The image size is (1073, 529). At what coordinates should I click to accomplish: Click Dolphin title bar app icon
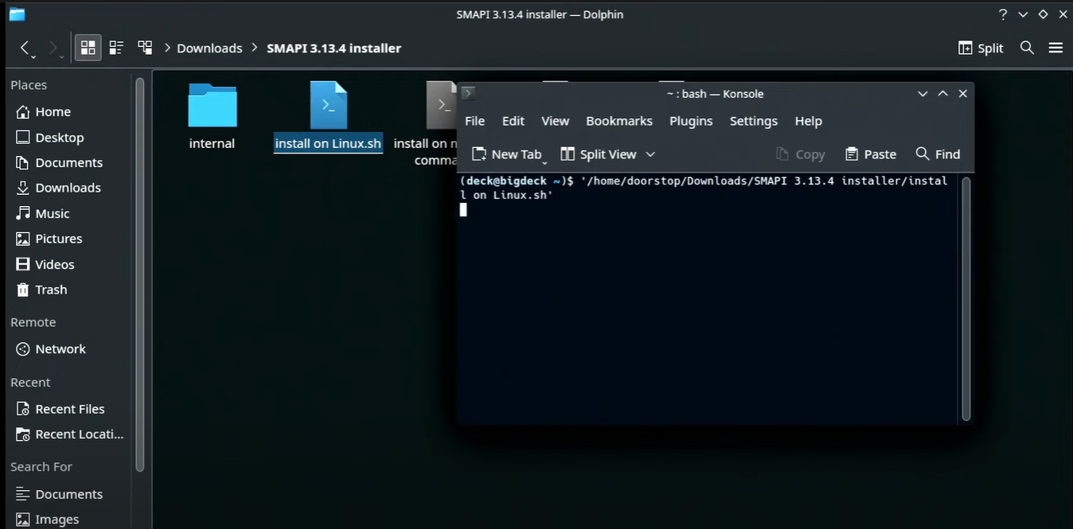point(17,14)
